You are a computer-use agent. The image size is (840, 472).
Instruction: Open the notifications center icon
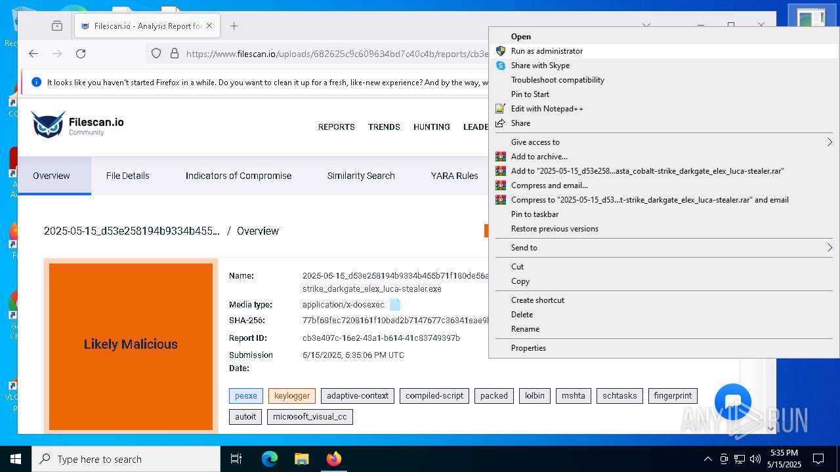[818, 459]
